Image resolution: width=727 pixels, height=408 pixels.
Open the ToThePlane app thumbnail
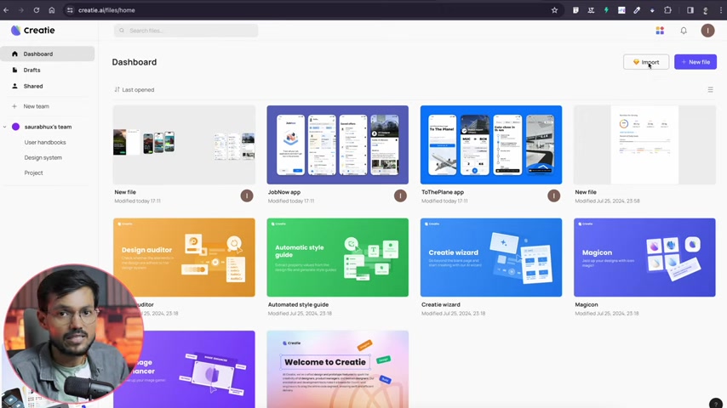(491, 144)
